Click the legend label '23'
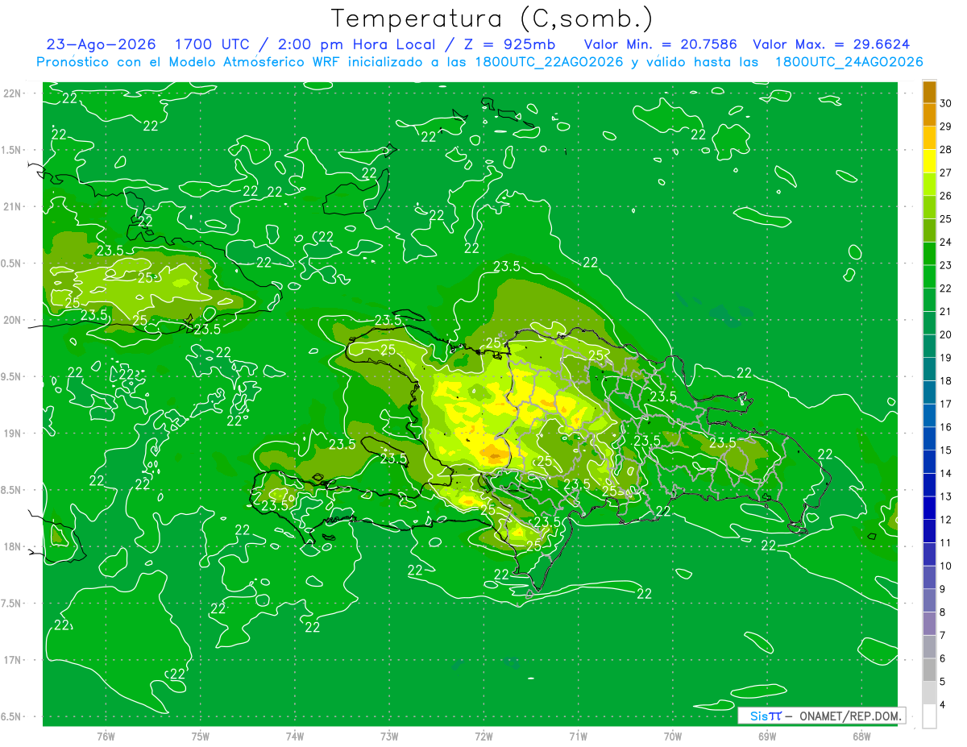The height and width of the screenshot is (747, 967). tap(946, 265)
